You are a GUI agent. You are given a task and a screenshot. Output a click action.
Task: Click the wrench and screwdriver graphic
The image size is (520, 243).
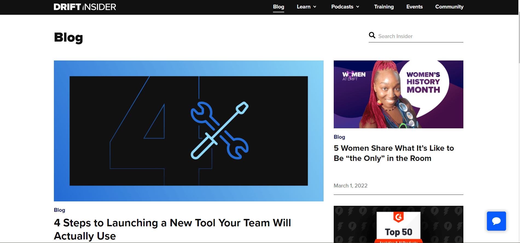(219, 131)
